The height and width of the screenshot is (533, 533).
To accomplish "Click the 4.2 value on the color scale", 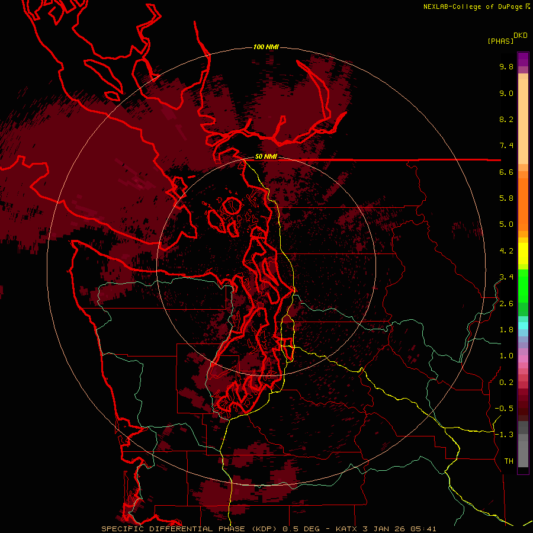I will [x=506, y=251].
